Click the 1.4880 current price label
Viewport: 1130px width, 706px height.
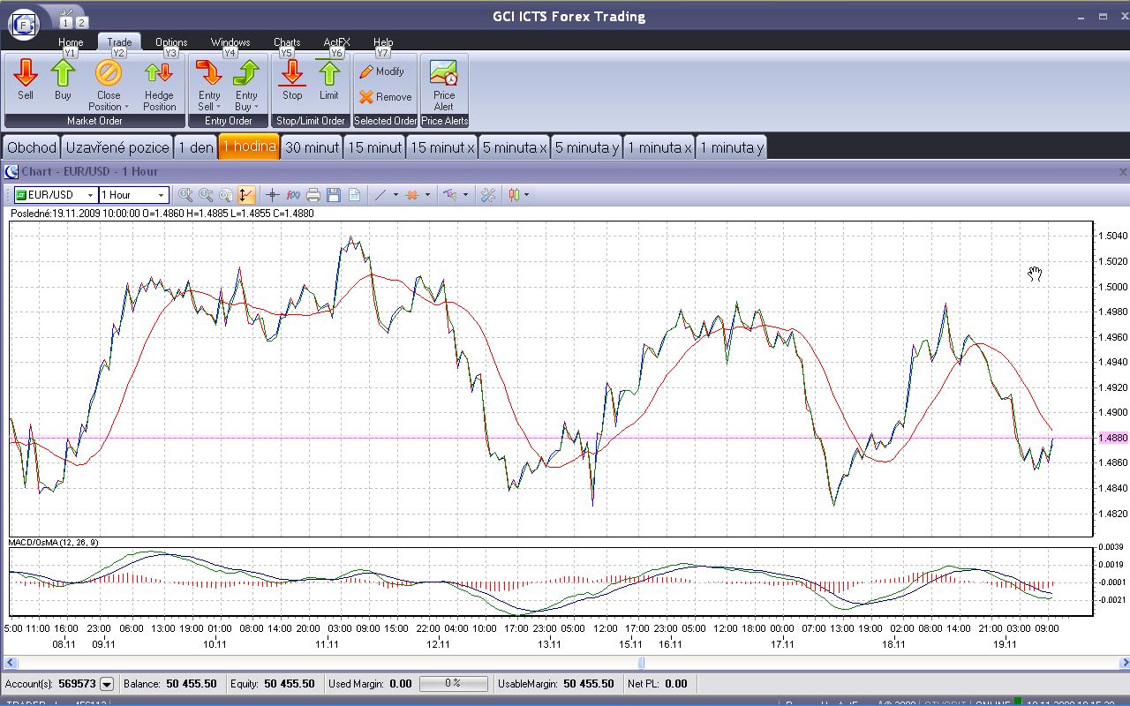click(x=1112, y=438)
